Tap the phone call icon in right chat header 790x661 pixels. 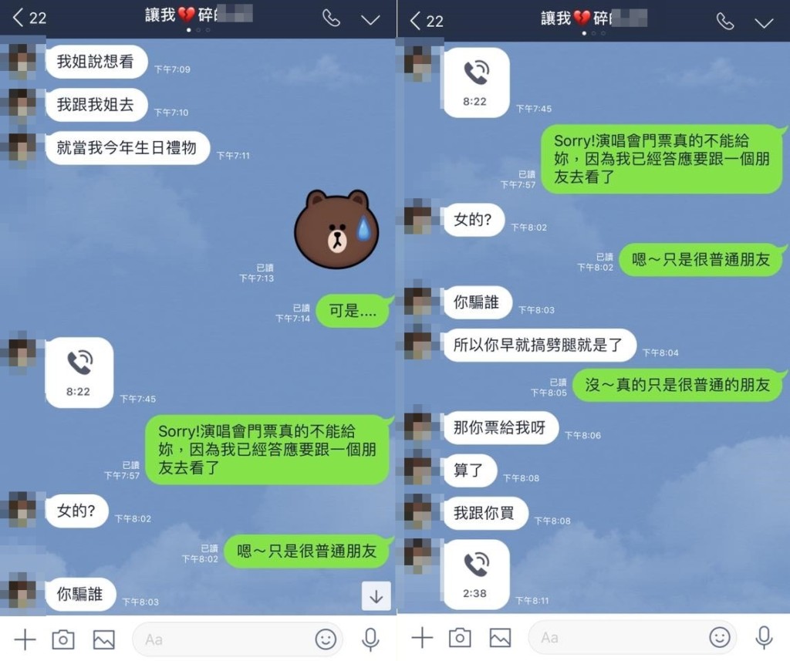coord(725,21)
